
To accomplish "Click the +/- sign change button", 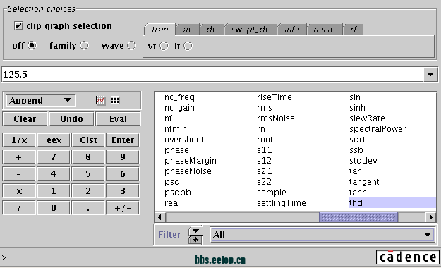I will pyautogui.click(x=123, y=208).
